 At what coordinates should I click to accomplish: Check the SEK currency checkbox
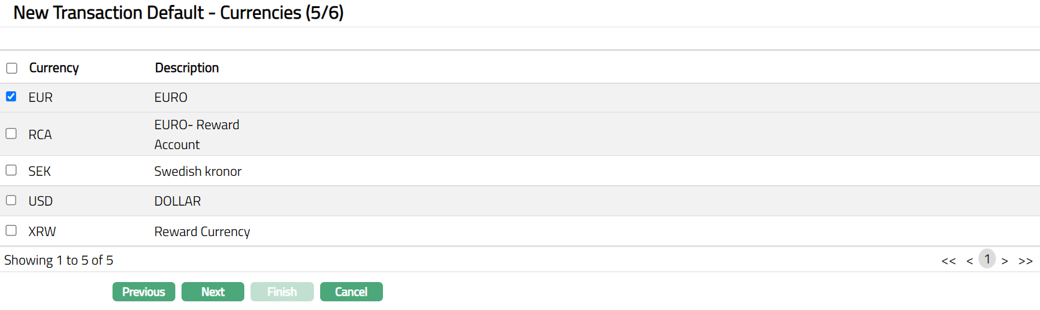(x=11, y=170)
